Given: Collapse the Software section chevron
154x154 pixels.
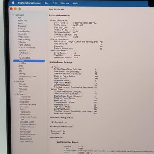Looking at the screenshot, I should [x=15, y=94].
